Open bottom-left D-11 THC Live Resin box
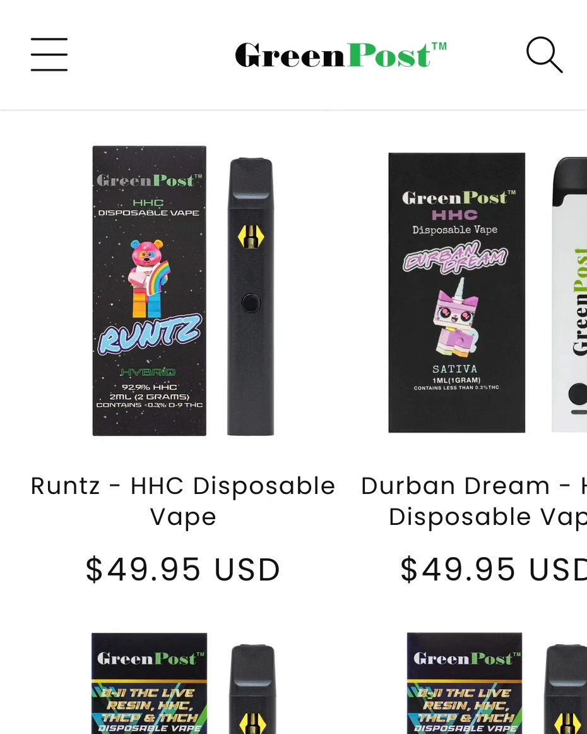The width and height of the screenshot is (587, 734). [149, 683]
